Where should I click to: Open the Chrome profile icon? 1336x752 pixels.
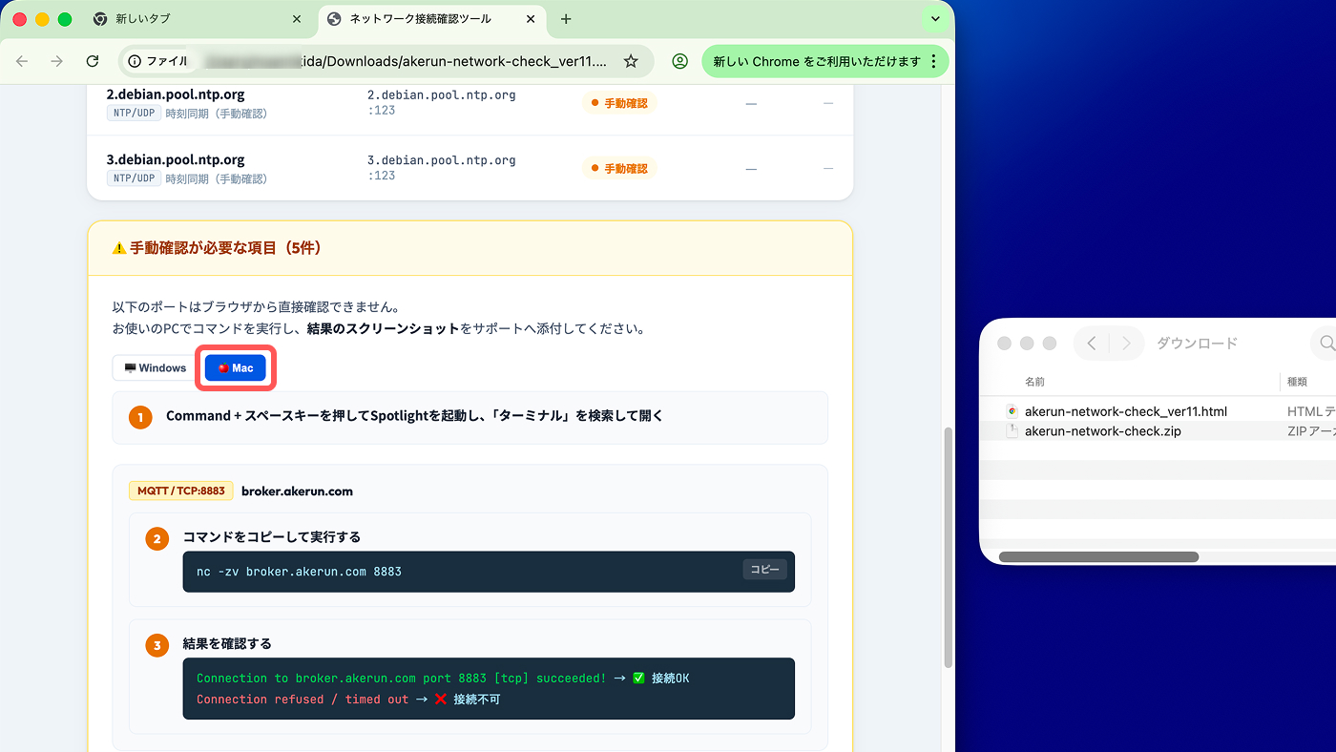tap(679, 61)
